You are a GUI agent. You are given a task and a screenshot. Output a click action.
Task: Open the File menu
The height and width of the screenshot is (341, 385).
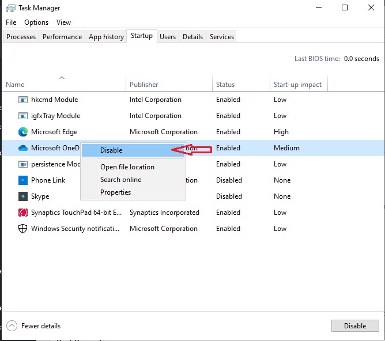point(11,22)
